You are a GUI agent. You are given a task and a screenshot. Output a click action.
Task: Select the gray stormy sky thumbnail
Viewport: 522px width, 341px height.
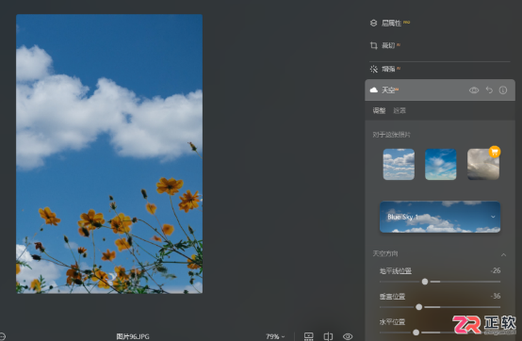483,164
